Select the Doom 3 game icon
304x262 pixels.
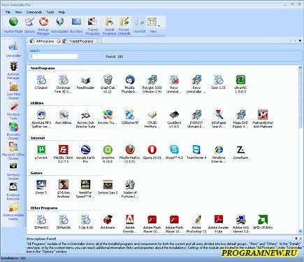(x=41, y=187)
